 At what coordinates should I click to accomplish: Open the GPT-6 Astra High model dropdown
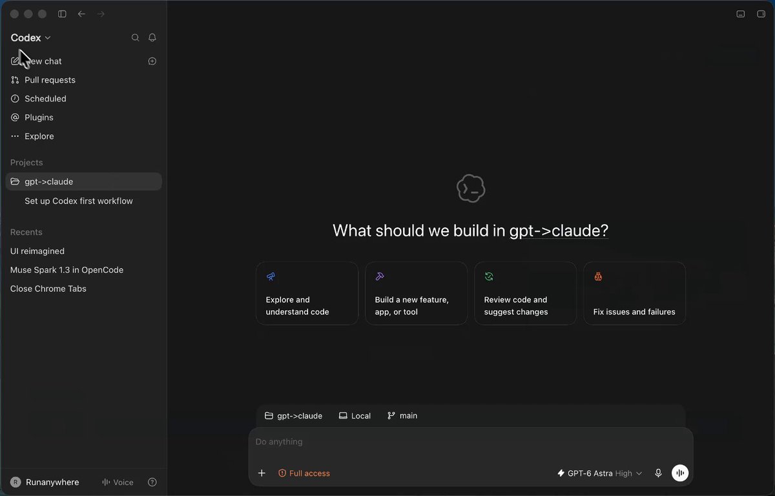tap(600, 473)
